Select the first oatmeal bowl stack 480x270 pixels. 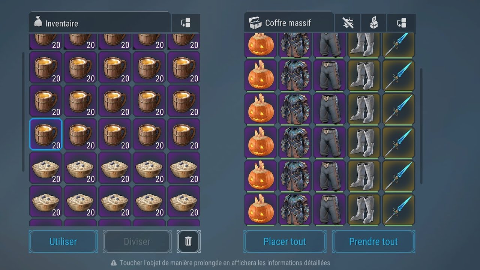(46, 168)
